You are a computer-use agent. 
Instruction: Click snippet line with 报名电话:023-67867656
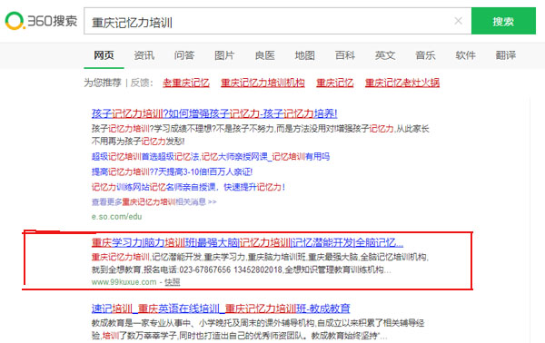(x=242, y=269)
